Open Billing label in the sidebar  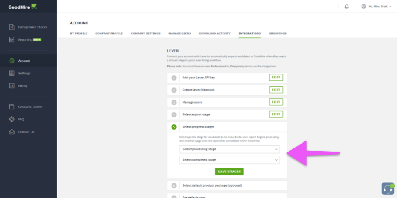22,86
